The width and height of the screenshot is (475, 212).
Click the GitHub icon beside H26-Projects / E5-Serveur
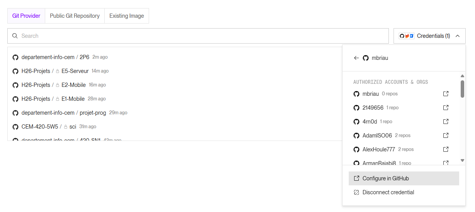15,71
